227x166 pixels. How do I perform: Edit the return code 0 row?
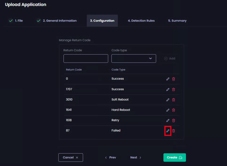pos(168,79)
